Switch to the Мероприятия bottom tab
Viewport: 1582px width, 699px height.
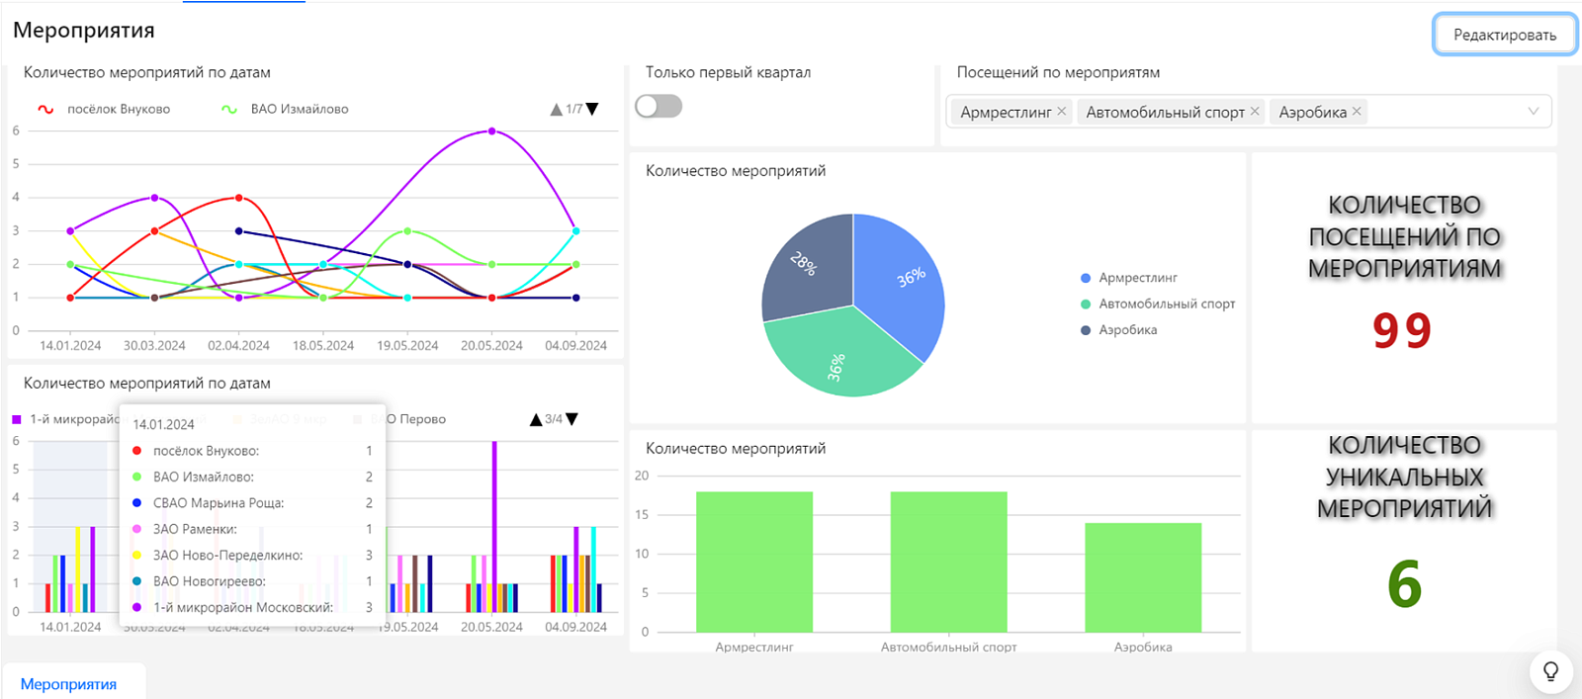click(x=68, y=684)
